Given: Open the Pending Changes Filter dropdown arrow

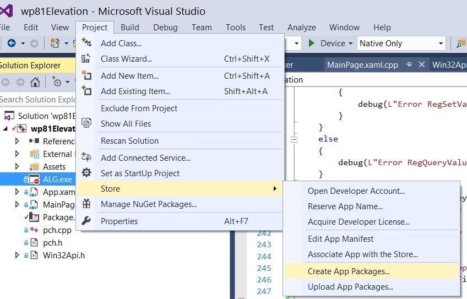Looking at the screenshot, I should click(x=68, y=82).
